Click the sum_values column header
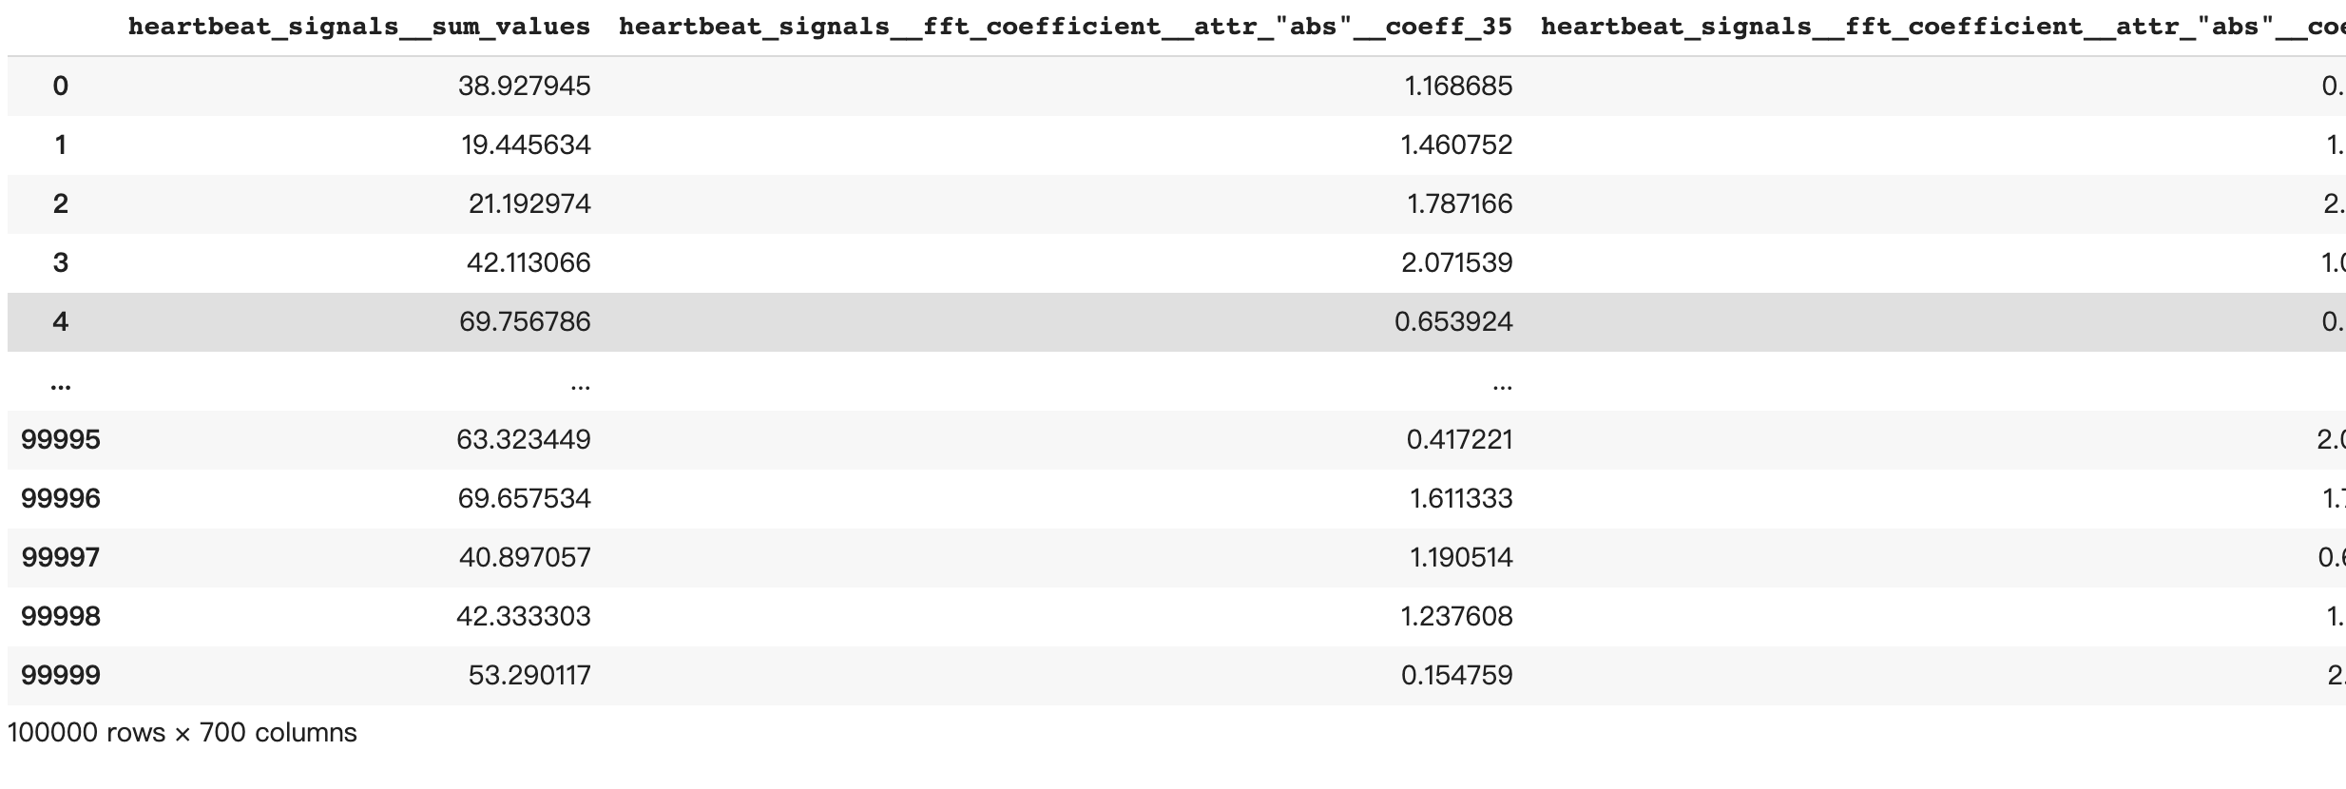 coord(359,27)
